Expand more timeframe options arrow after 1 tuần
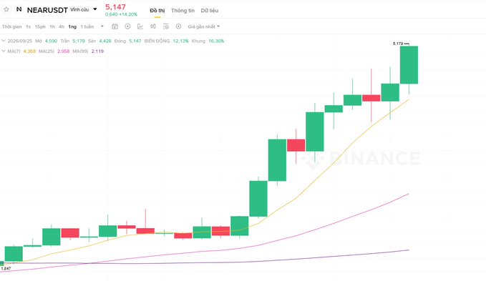The image size is (486, 281). tap(102, 26)
